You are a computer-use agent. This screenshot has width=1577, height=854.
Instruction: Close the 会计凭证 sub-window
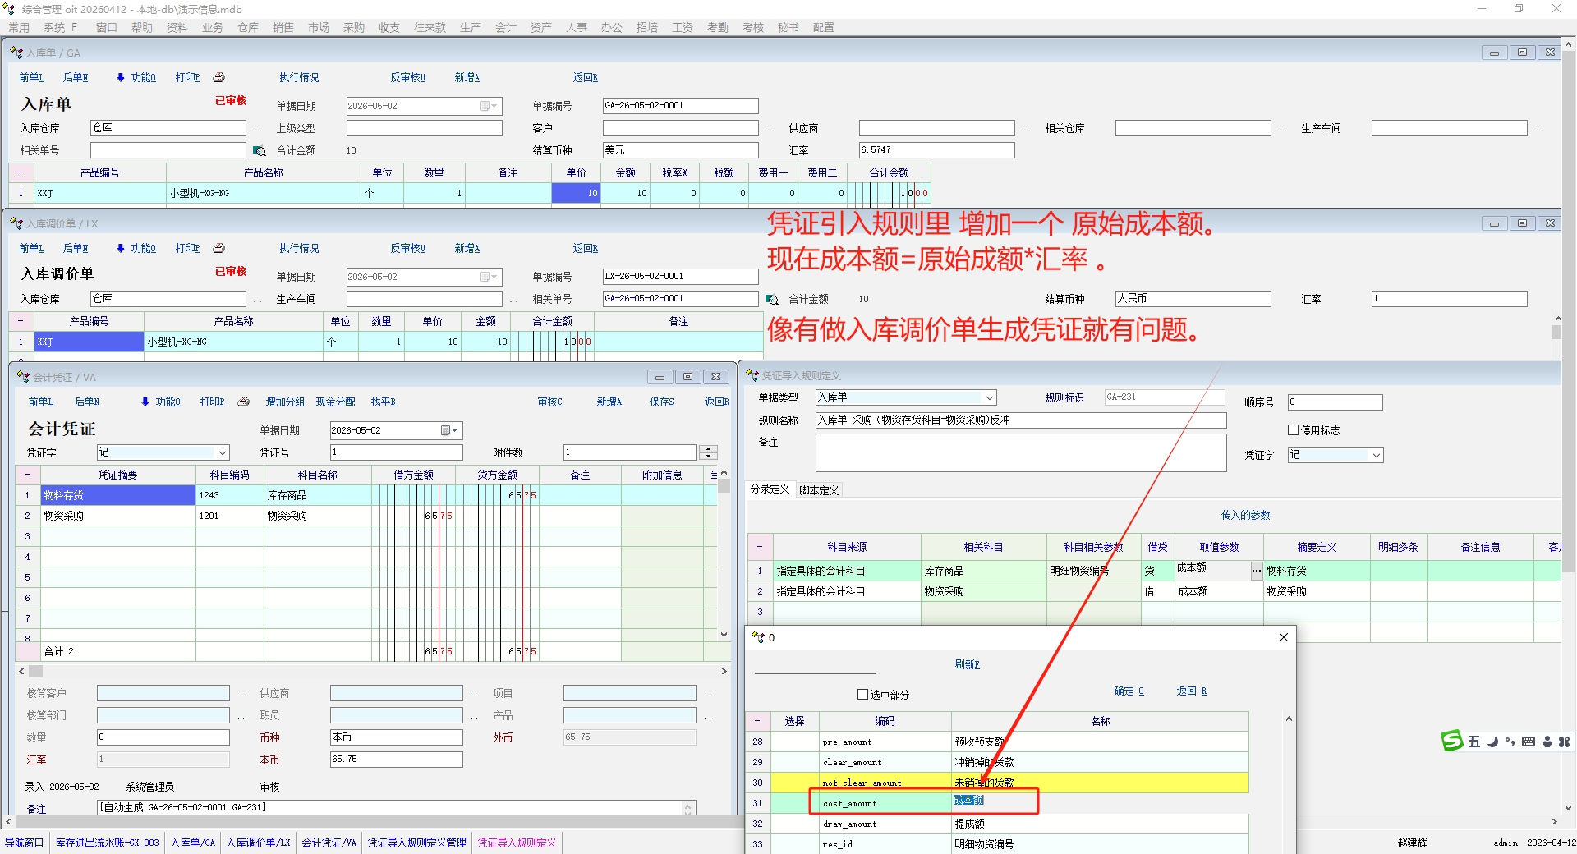715,377
